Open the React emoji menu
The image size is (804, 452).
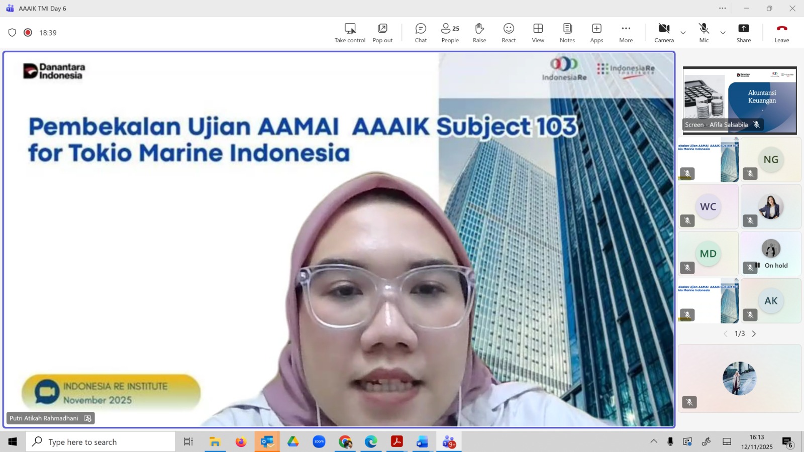(509, 33)
